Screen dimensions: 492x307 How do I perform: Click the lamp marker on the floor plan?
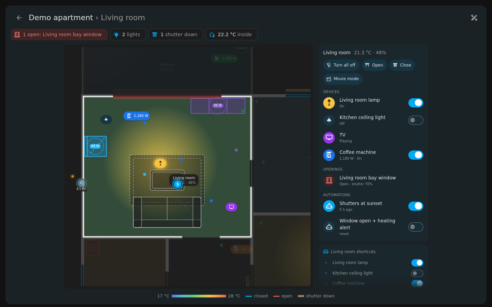[160, 163]
